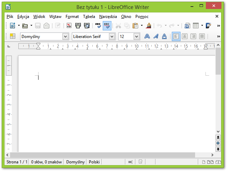Click the horizontal scrollbar thumb

(102, 155)
